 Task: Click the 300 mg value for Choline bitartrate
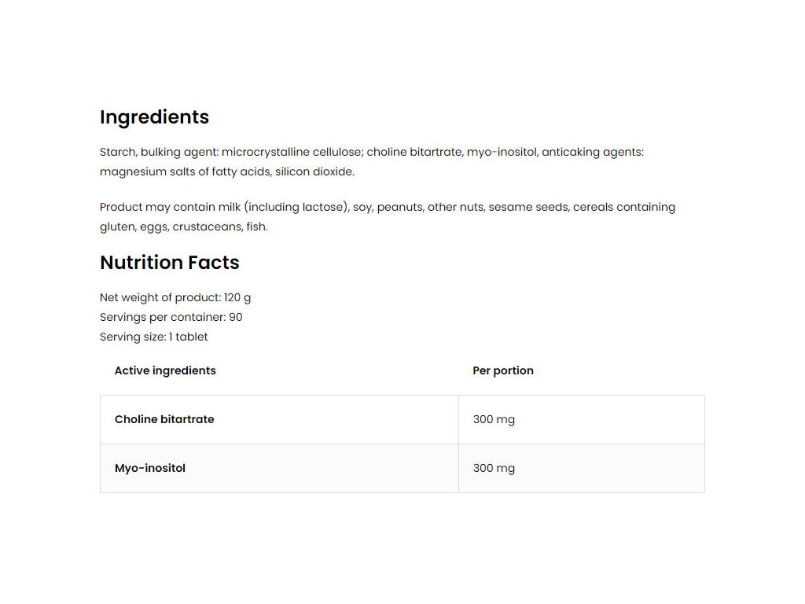coord(494,419)
